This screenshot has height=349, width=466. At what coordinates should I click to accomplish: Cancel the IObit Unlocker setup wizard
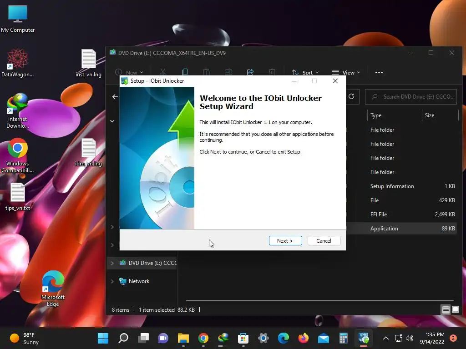point(324,241)
